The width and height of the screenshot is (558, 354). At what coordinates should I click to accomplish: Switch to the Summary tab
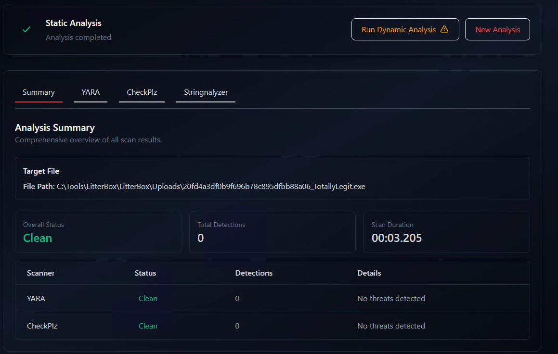pos(39,92)
